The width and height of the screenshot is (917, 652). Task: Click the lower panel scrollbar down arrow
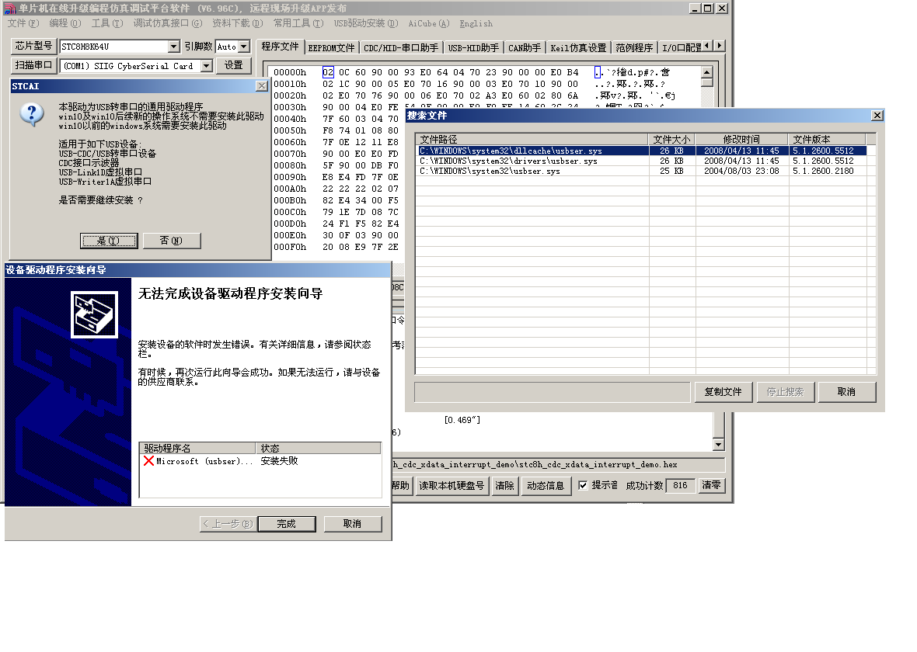[x=719, y=445]
